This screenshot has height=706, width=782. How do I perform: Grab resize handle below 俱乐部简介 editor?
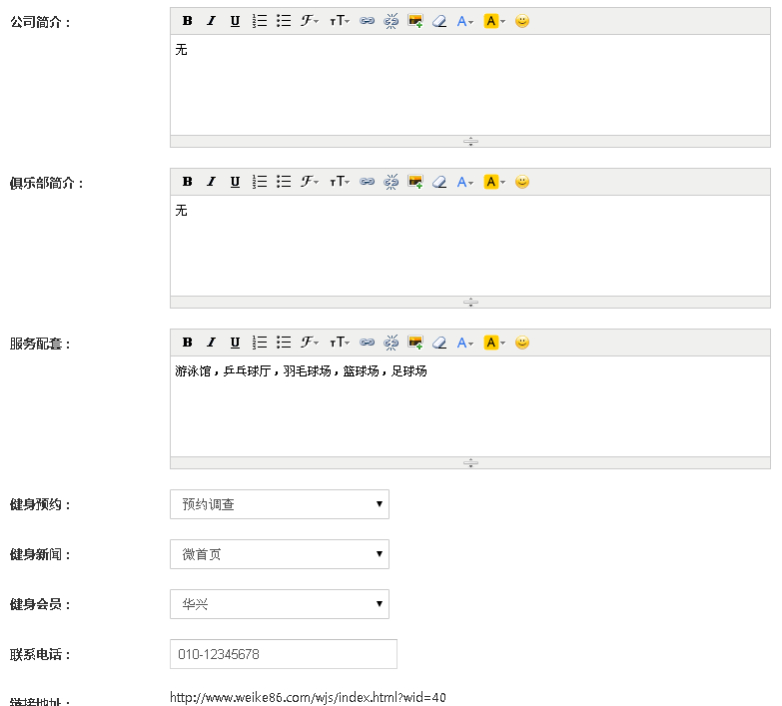470,302
